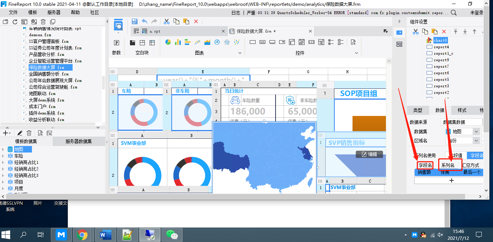Insert a pie chart from the chart toolbar

coord(168,42)
